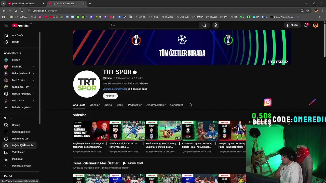The width and height of the screenshot is (326, 183).
Task: Open the account avatar menu
Action: pyautogui.click(x=316, y=25)
